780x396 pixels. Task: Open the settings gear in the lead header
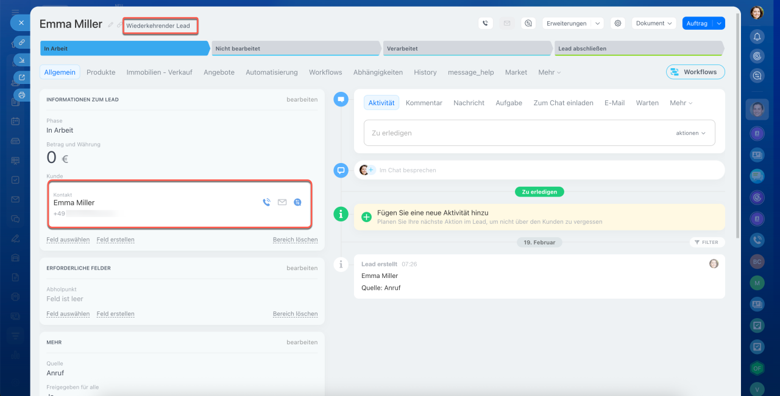[618, 23]
